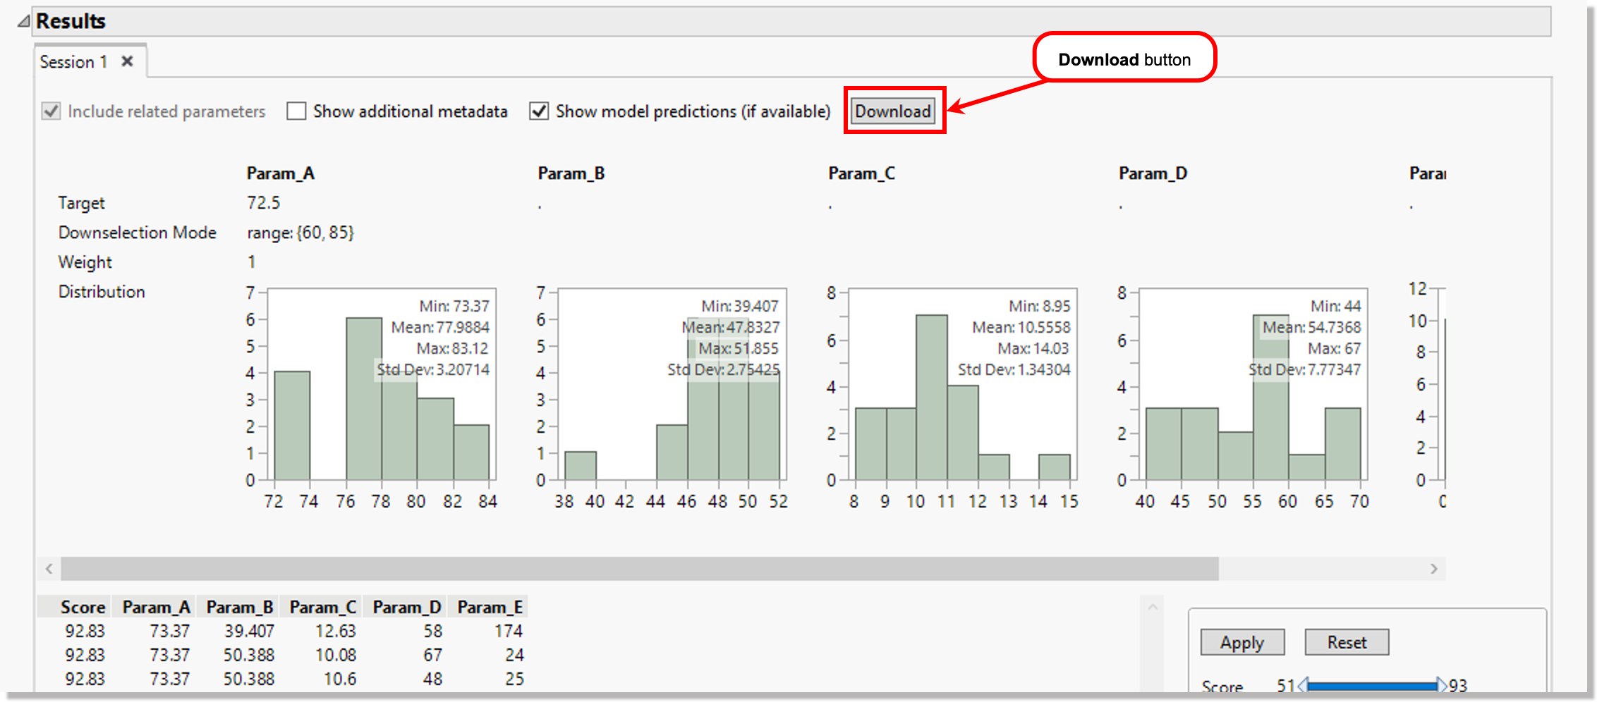
Task: Select the Param_A histogram heading
Action: [281, 173]
